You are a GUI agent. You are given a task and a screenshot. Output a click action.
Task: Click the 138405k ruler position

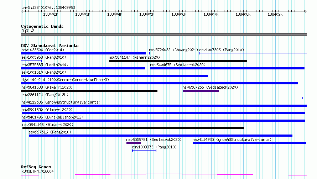tap(147, 14)
